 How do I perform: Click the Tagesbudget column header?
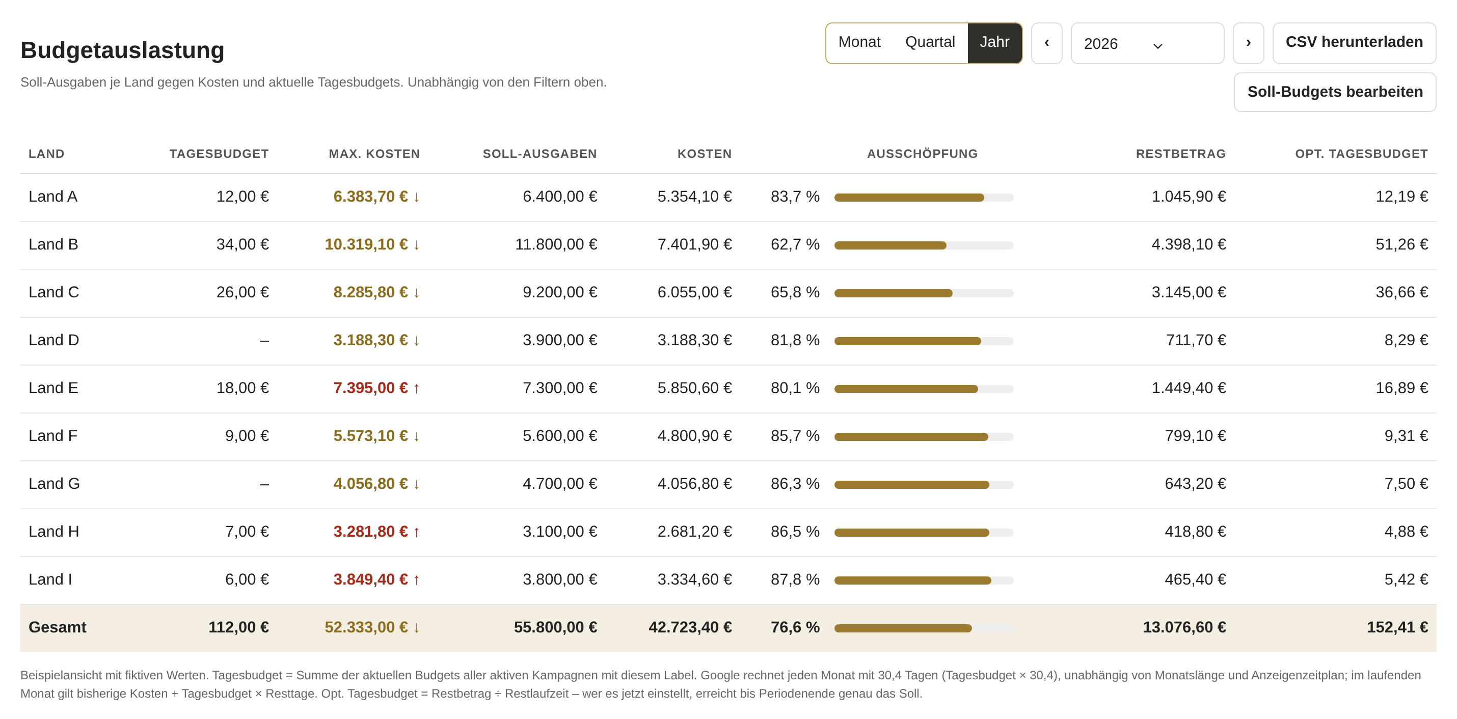[x=219, y=154]
